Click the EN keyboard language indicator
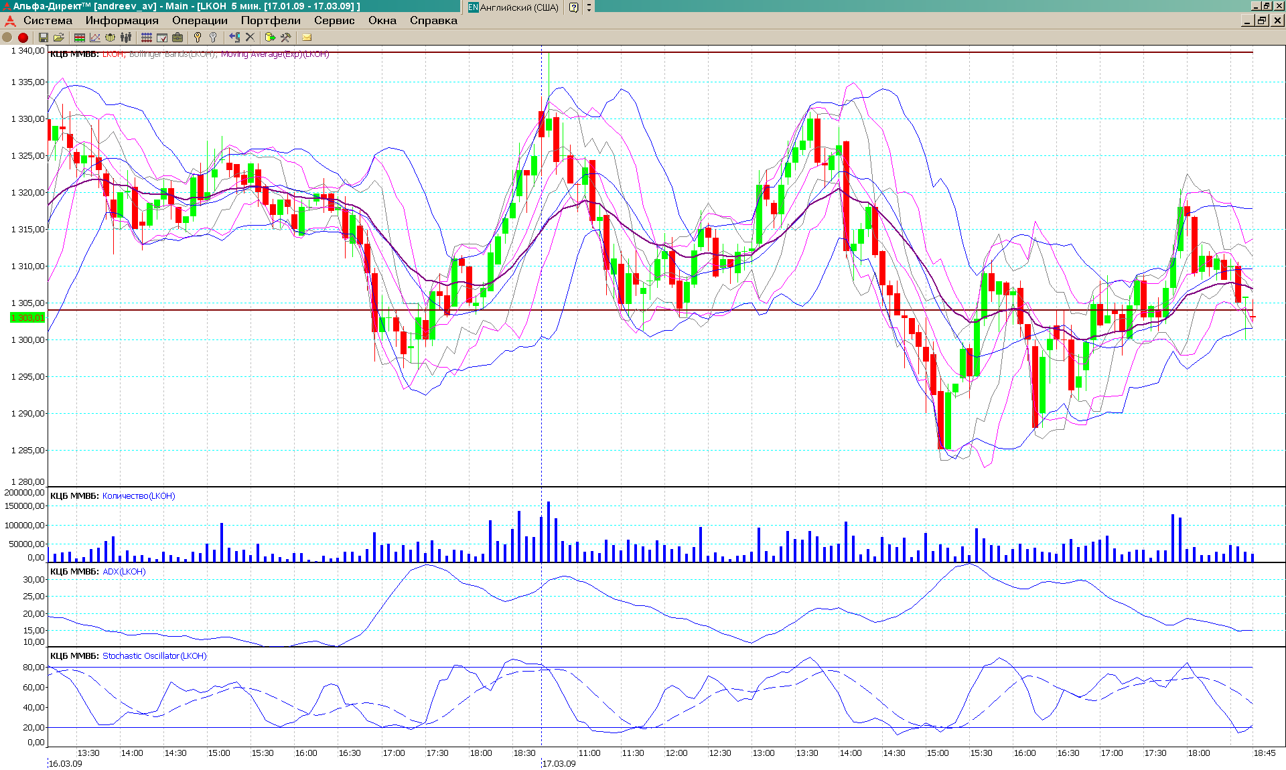This screenshot has width=1286, height=770. coord(473,7)
